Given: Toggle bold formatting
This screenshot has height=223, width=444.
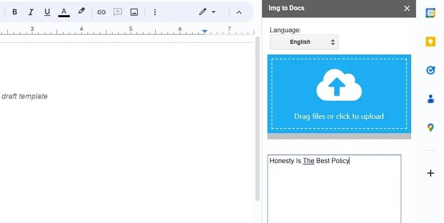Looking at the screenshot, I should pos(14,12).
